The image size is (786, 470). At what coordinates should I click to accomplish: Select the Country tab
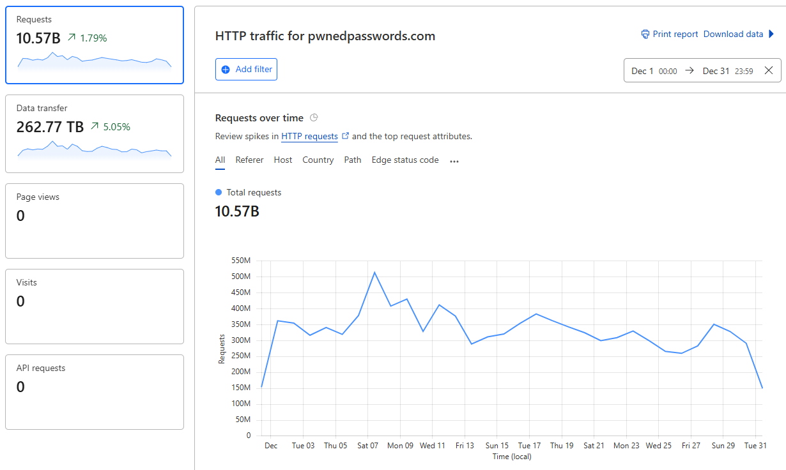click(x=318, y=160)
